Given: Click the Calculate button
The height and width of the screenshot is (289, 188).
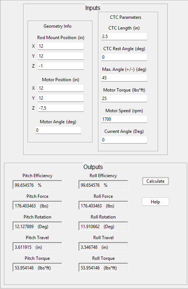Looking at the screenshot, I should tap(156, 181).
